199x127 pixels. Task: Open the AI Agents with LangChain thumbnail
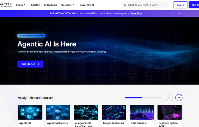86,112
